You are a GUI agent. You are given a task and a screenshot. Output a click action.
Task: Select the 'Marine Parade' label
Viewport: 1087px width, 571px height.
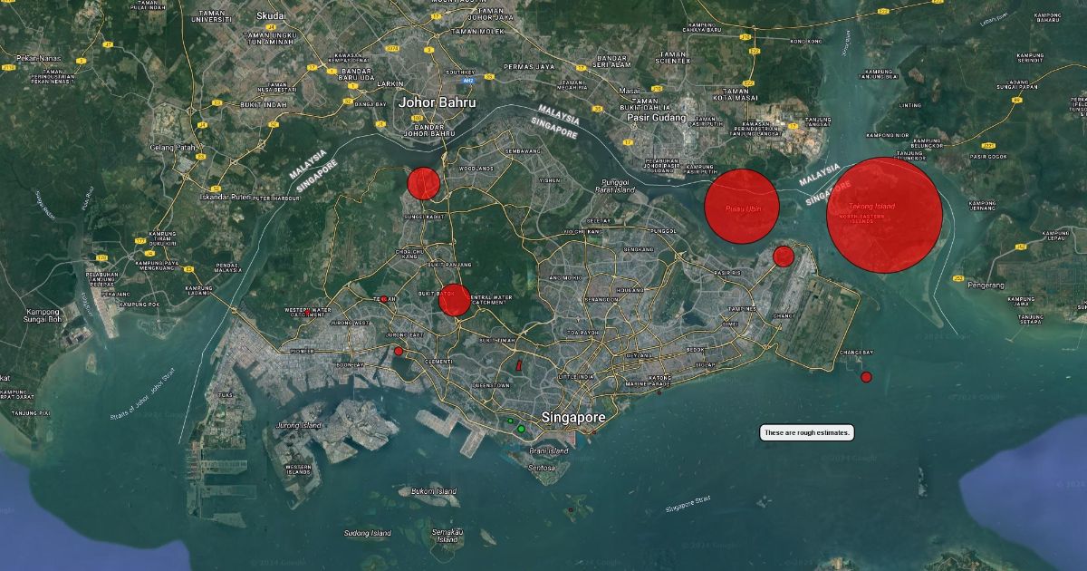[x=649, y=384]
